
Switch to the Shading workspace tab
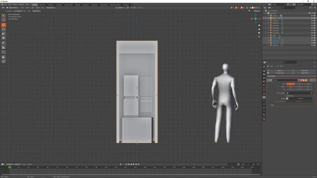[77, 4]
